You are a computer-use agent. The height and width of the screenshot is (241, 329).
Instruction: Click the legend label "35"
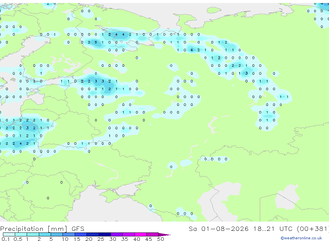(125, 239)
